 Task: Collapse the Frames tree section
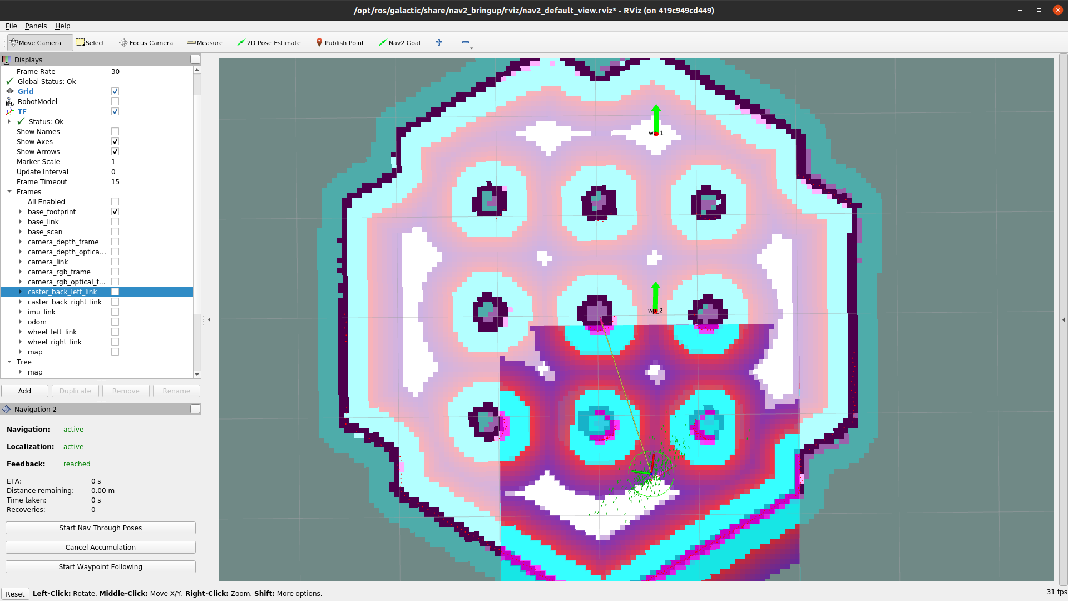[9, 191]
